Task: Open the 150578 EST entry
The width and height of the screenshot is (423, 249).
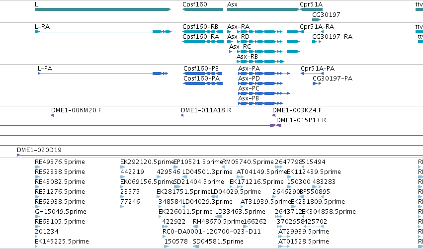Action: coord(167,247)
